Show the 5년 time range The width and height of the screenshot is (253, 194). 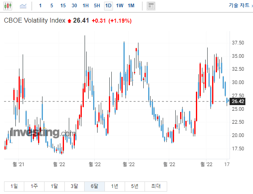[x=134, y=186]
